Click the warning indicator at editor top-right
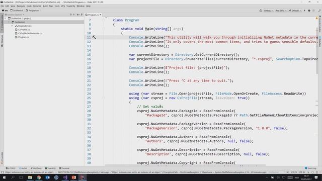 [x=316, y=18]
